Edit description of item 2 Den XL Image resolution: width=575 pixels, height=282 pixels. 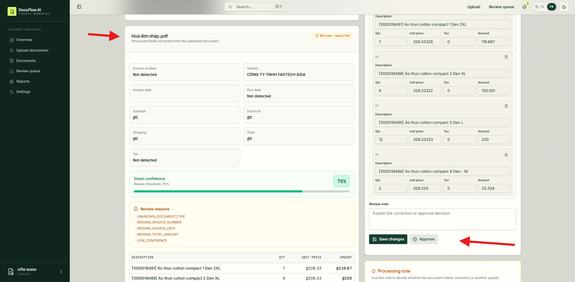[x=442, y=73]
